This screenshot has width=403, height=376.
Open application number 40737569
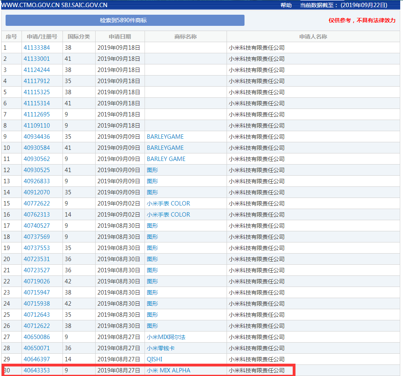click(37, 237)
